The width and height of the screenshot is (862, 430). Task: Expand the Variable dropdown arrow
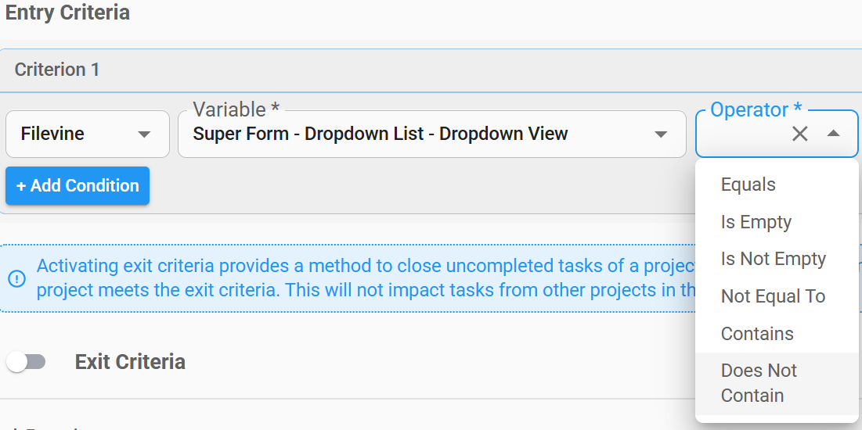click(x=661, y=134)
